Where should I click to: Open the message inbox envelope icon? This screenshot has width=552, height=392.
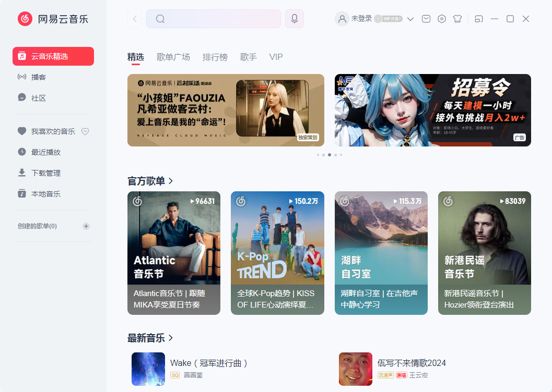click(426, 18)
